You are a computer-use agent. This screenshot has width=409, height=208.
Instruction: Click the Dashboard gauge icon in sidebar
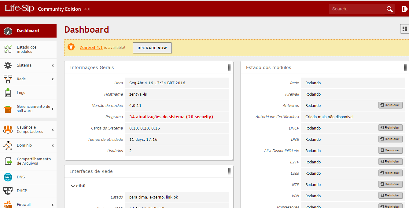8,31
